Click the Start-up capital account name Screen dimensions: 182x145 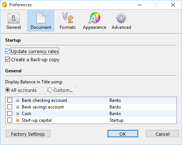tap(36, 120)
